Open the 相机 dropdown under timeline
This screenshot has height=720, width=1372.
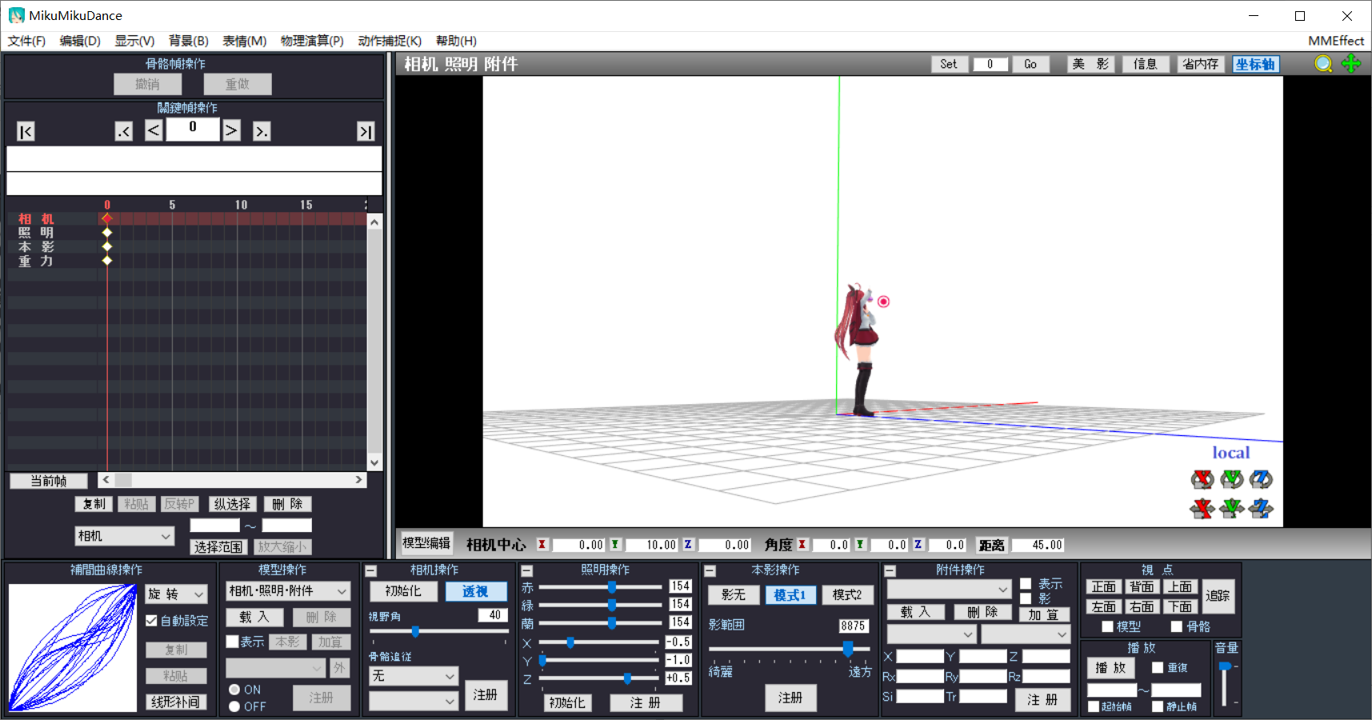click(125, 536)
